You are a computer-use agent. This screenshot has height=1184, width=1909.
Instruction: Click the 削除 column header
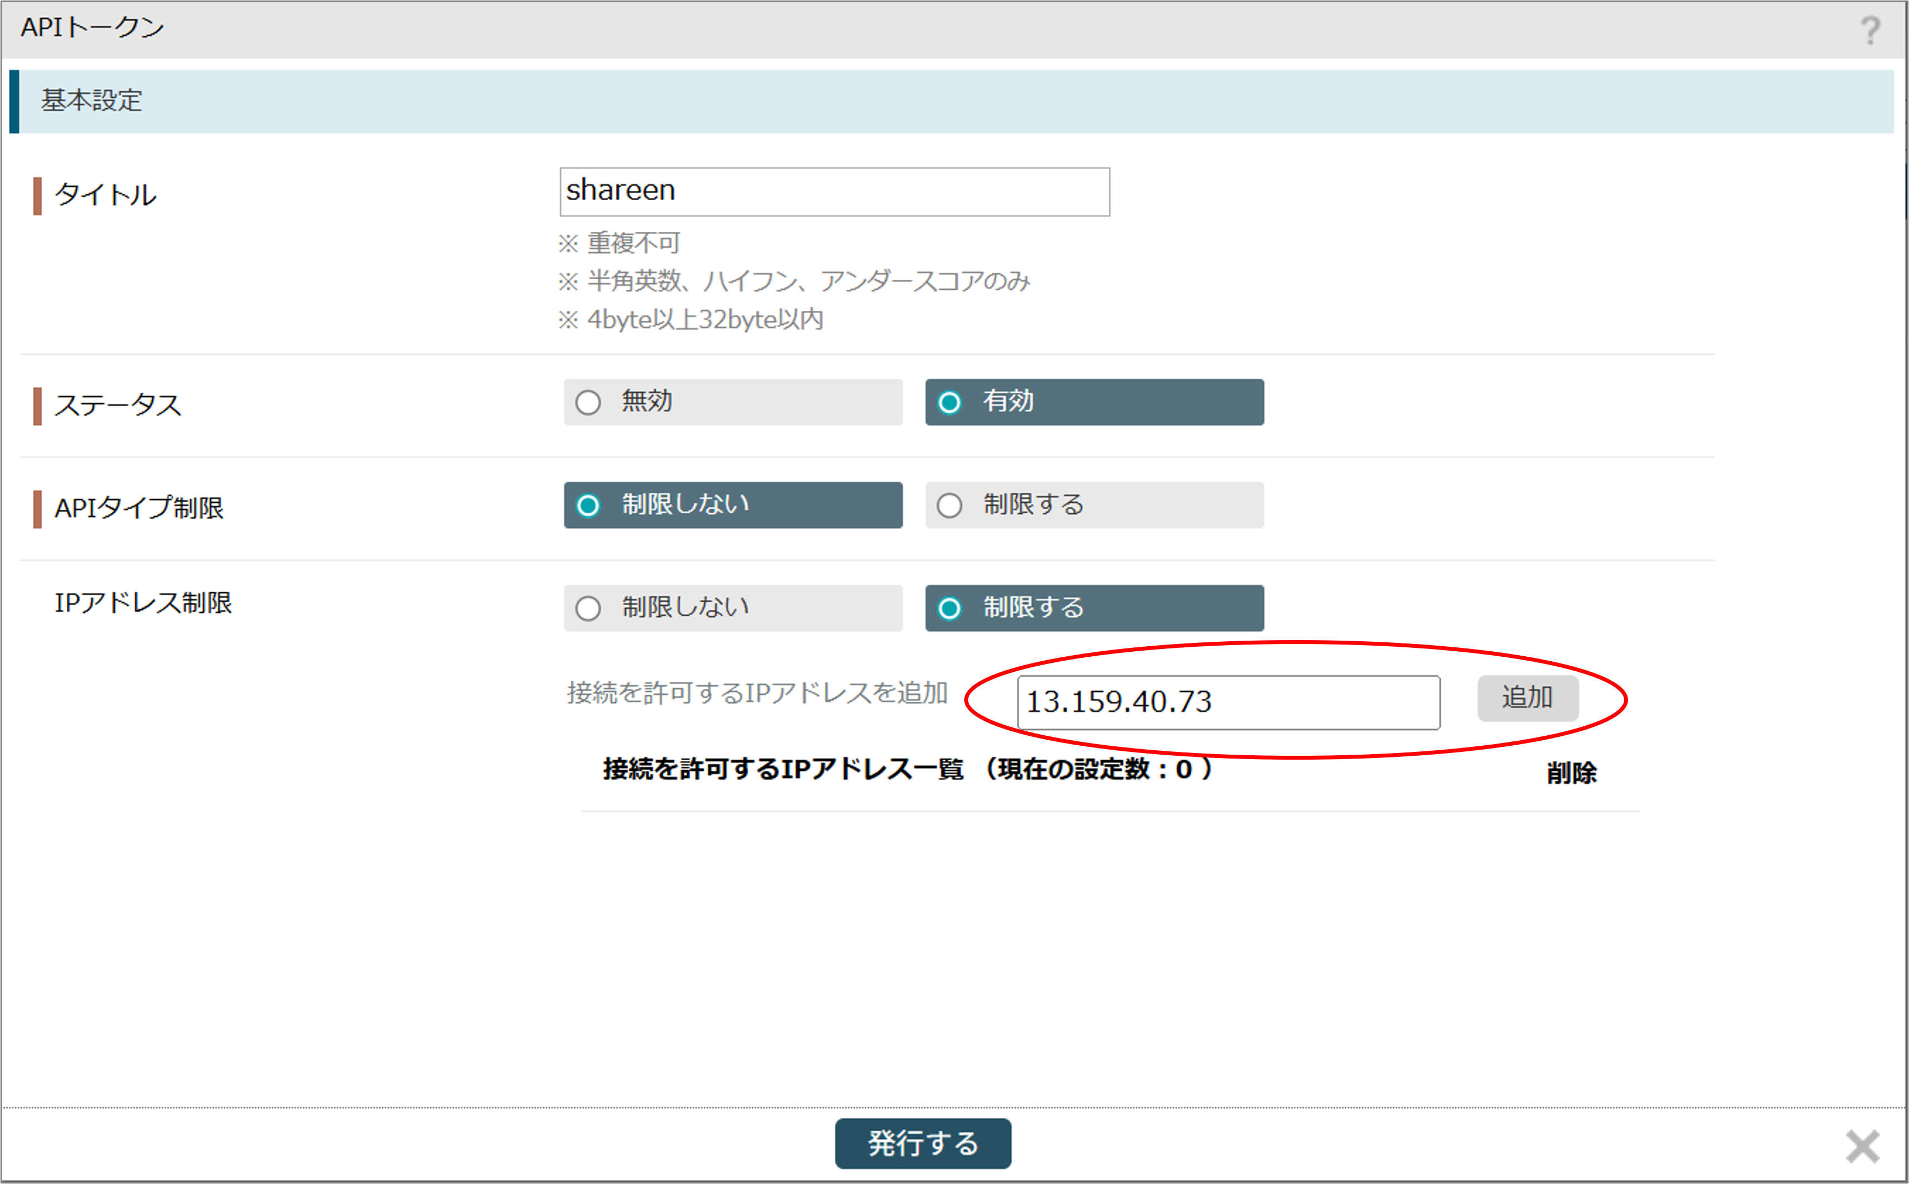[x=1571, y=773]
